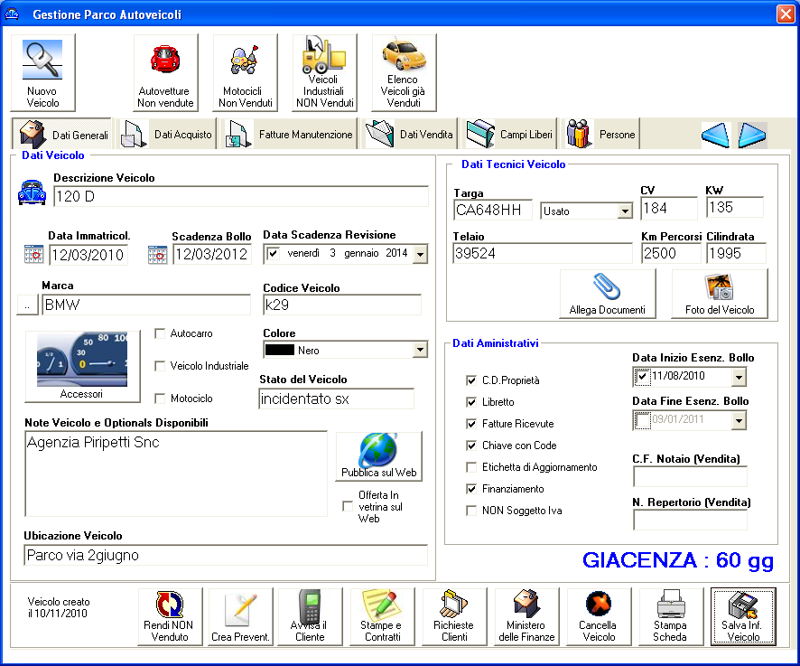This screenshot has width=800, height=666.
Task: Click Avvisa il Cliente phone button
Action: [x=311, y=616]
